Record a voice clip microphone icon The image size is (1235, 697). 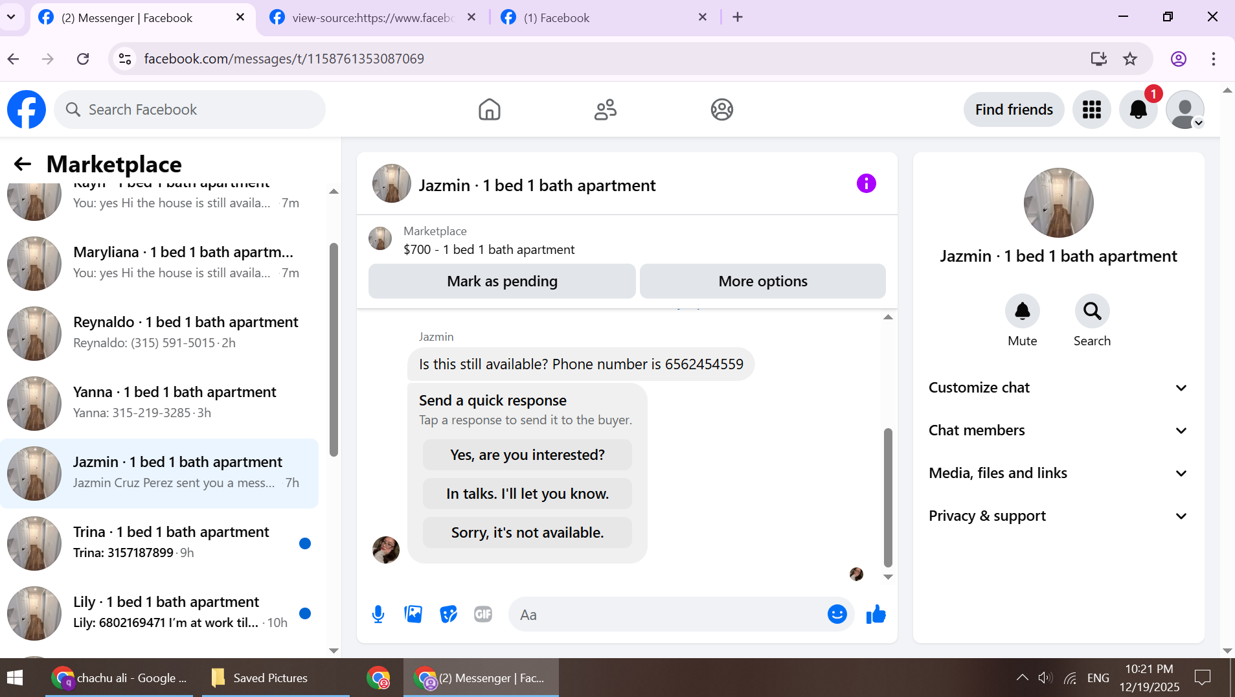pos(378,614)
